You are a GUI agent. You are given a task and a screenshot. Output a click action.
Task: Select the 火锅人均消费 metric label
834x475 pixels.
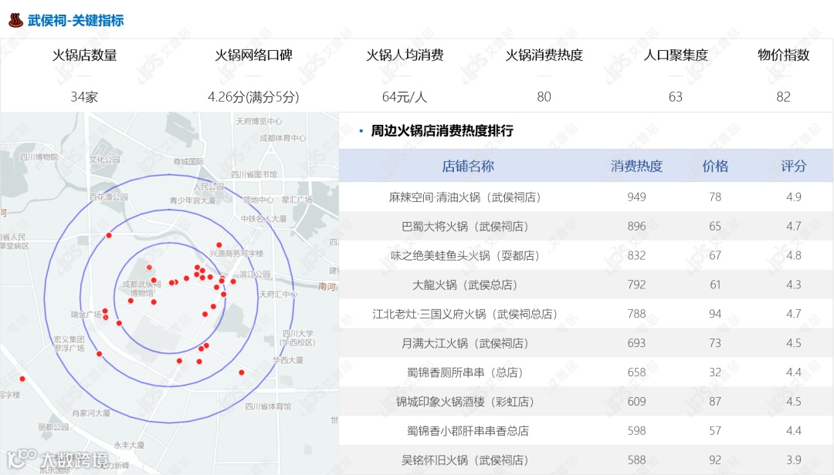point(405,56)
